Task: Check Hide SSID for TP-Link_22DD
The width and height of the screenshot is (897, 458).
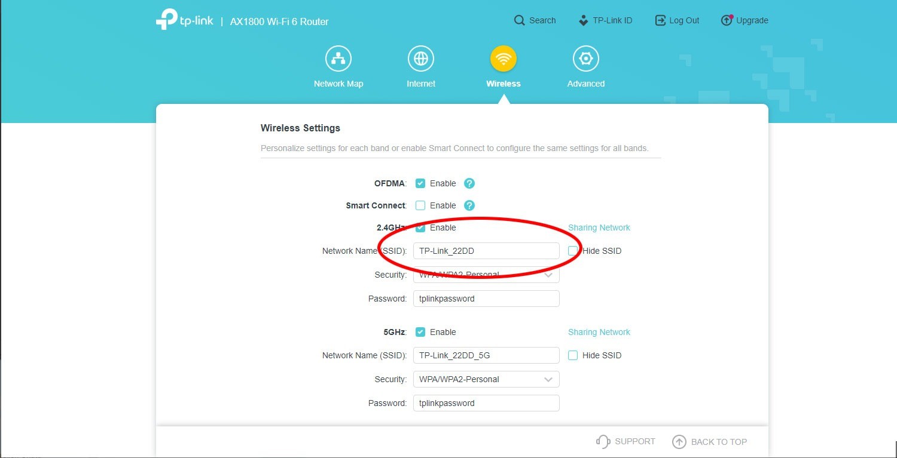Action: point(573,251)
